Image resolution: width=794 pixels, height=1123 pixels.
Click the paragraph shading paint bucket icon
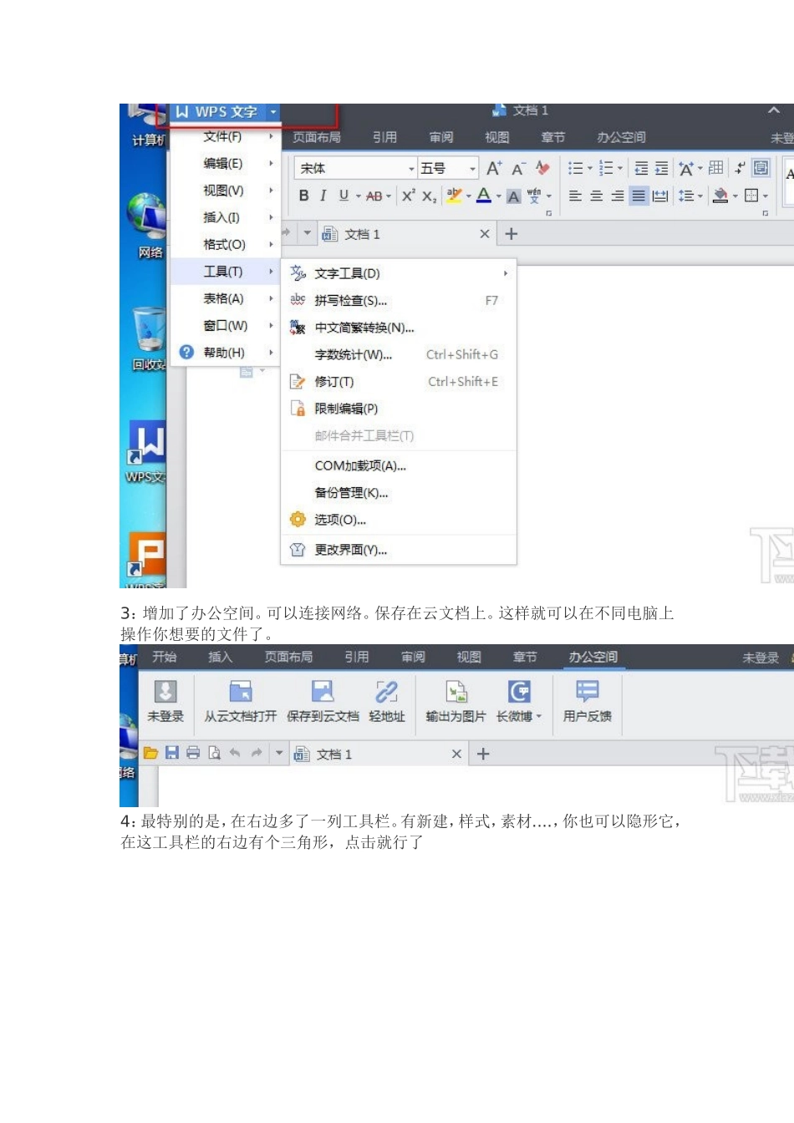(720, 196)
